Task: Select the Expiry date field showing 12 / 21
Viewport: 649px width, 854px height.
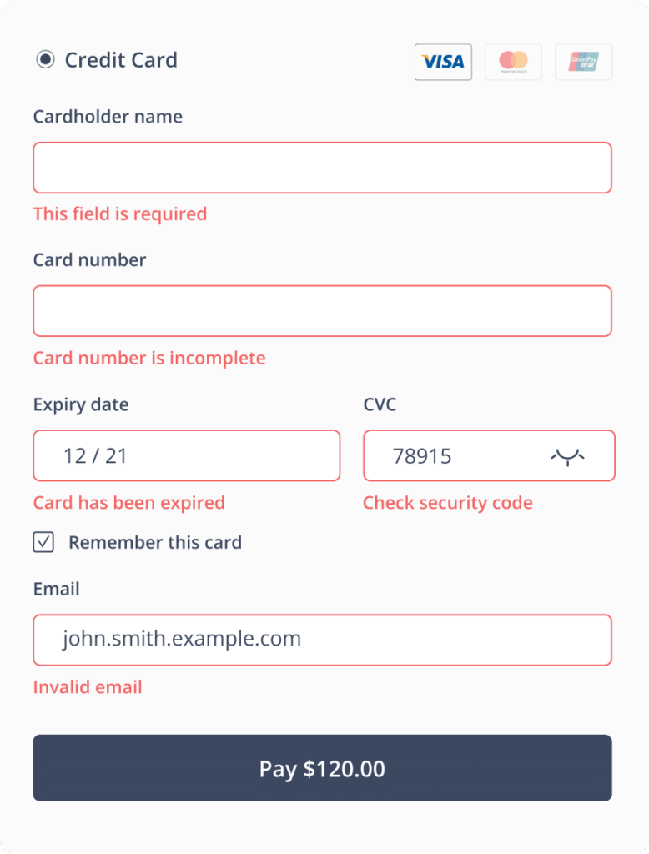Action: tap(186, 456)
